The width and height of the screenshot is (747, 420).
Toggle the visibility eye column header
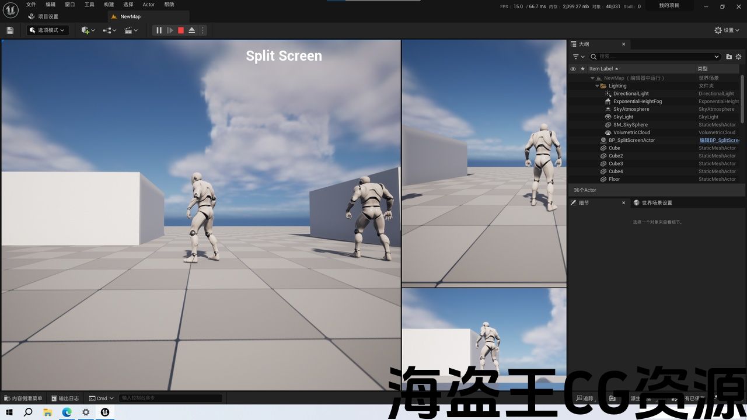[x=573, y=69]
